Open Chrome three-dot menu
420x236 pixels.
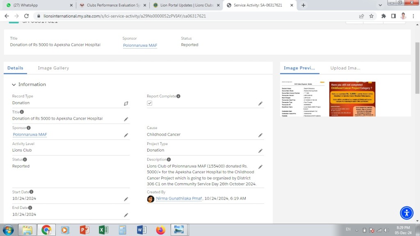point(413,16)
